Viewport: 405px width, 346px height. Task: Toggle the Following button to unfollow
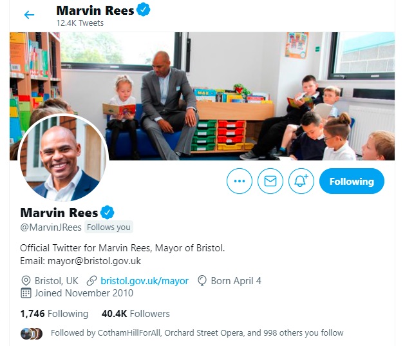tap(352, 181)
